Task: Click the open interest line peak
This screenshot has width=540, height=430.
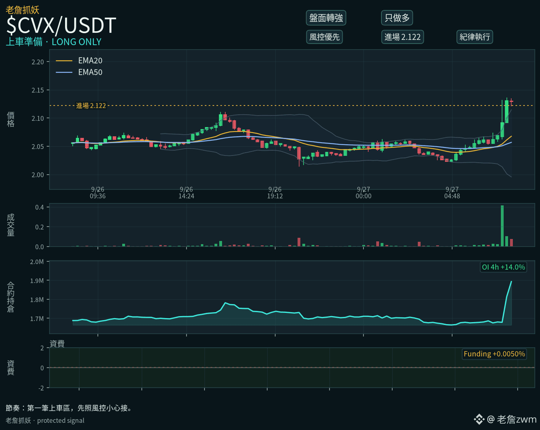Action: pyautogui.click(x=511, y=281)
